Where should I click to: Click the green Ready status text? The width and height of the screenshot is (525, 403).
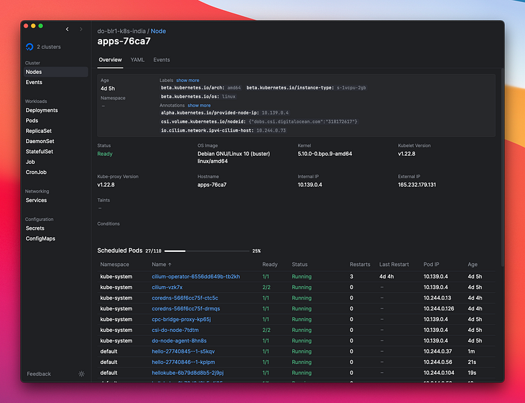coord(105,154)
